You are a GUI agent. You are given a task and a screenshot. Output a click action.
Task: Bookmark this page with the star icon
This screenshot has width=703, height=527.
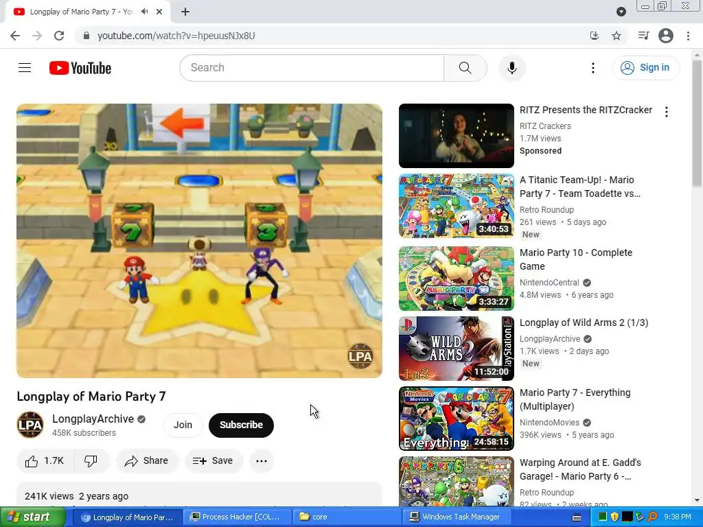point(616,36)
